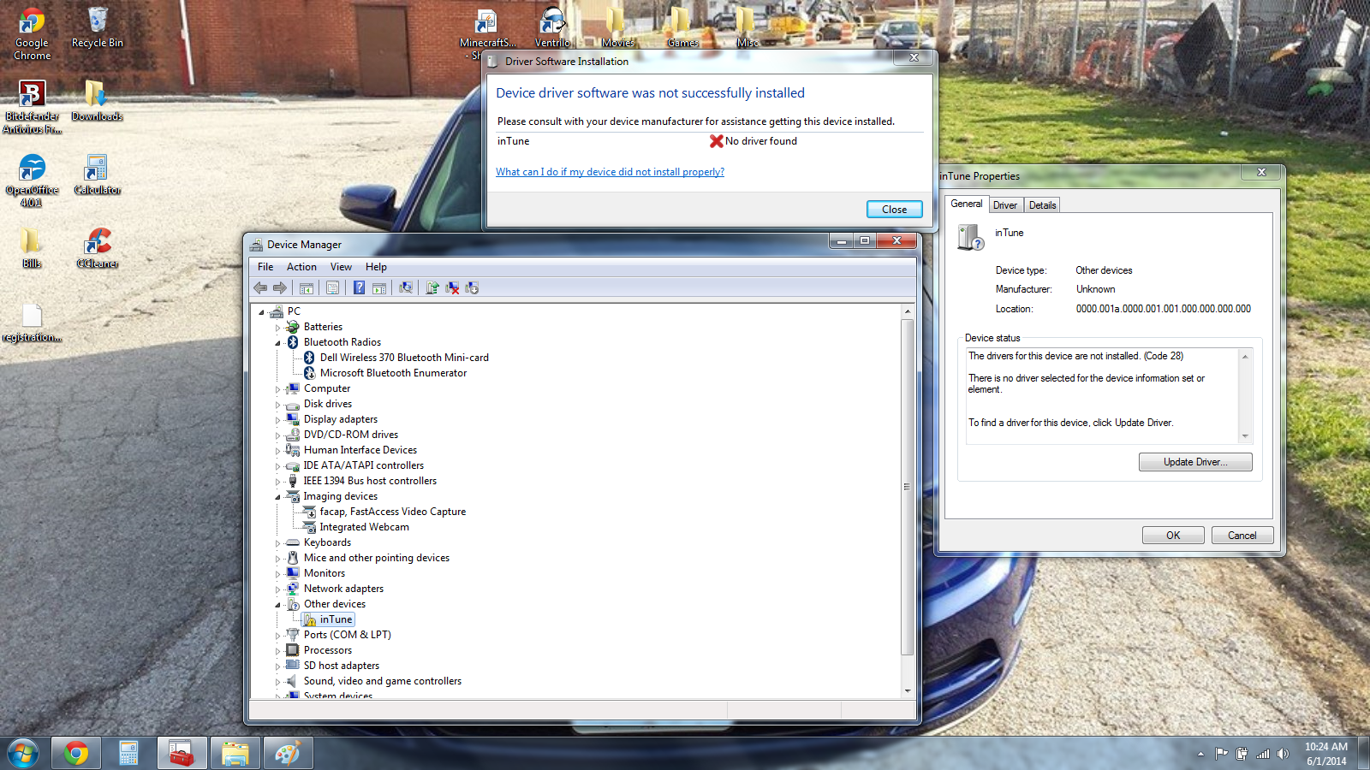Launch OpenOffice 4.0.1 desktop icon
The width and height of the screenshot is (1370, 770).
tap(32, 181)
